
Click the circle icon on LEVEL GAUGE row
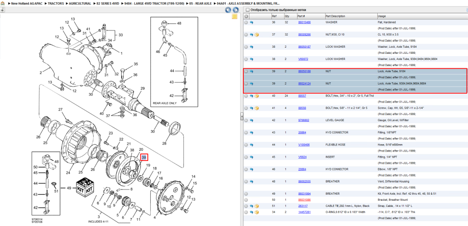pos(246,120)
